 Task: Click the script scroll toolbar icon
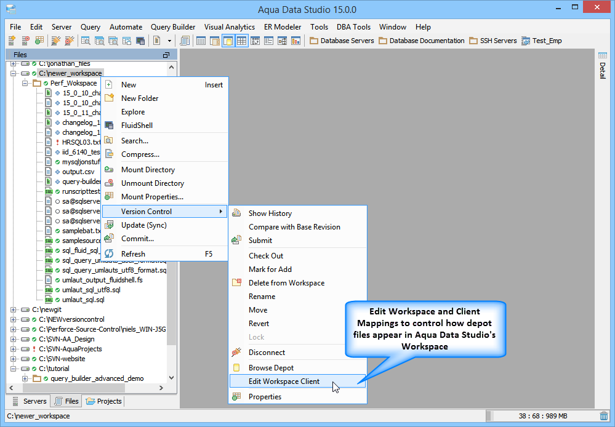click(x=185, y=41)
